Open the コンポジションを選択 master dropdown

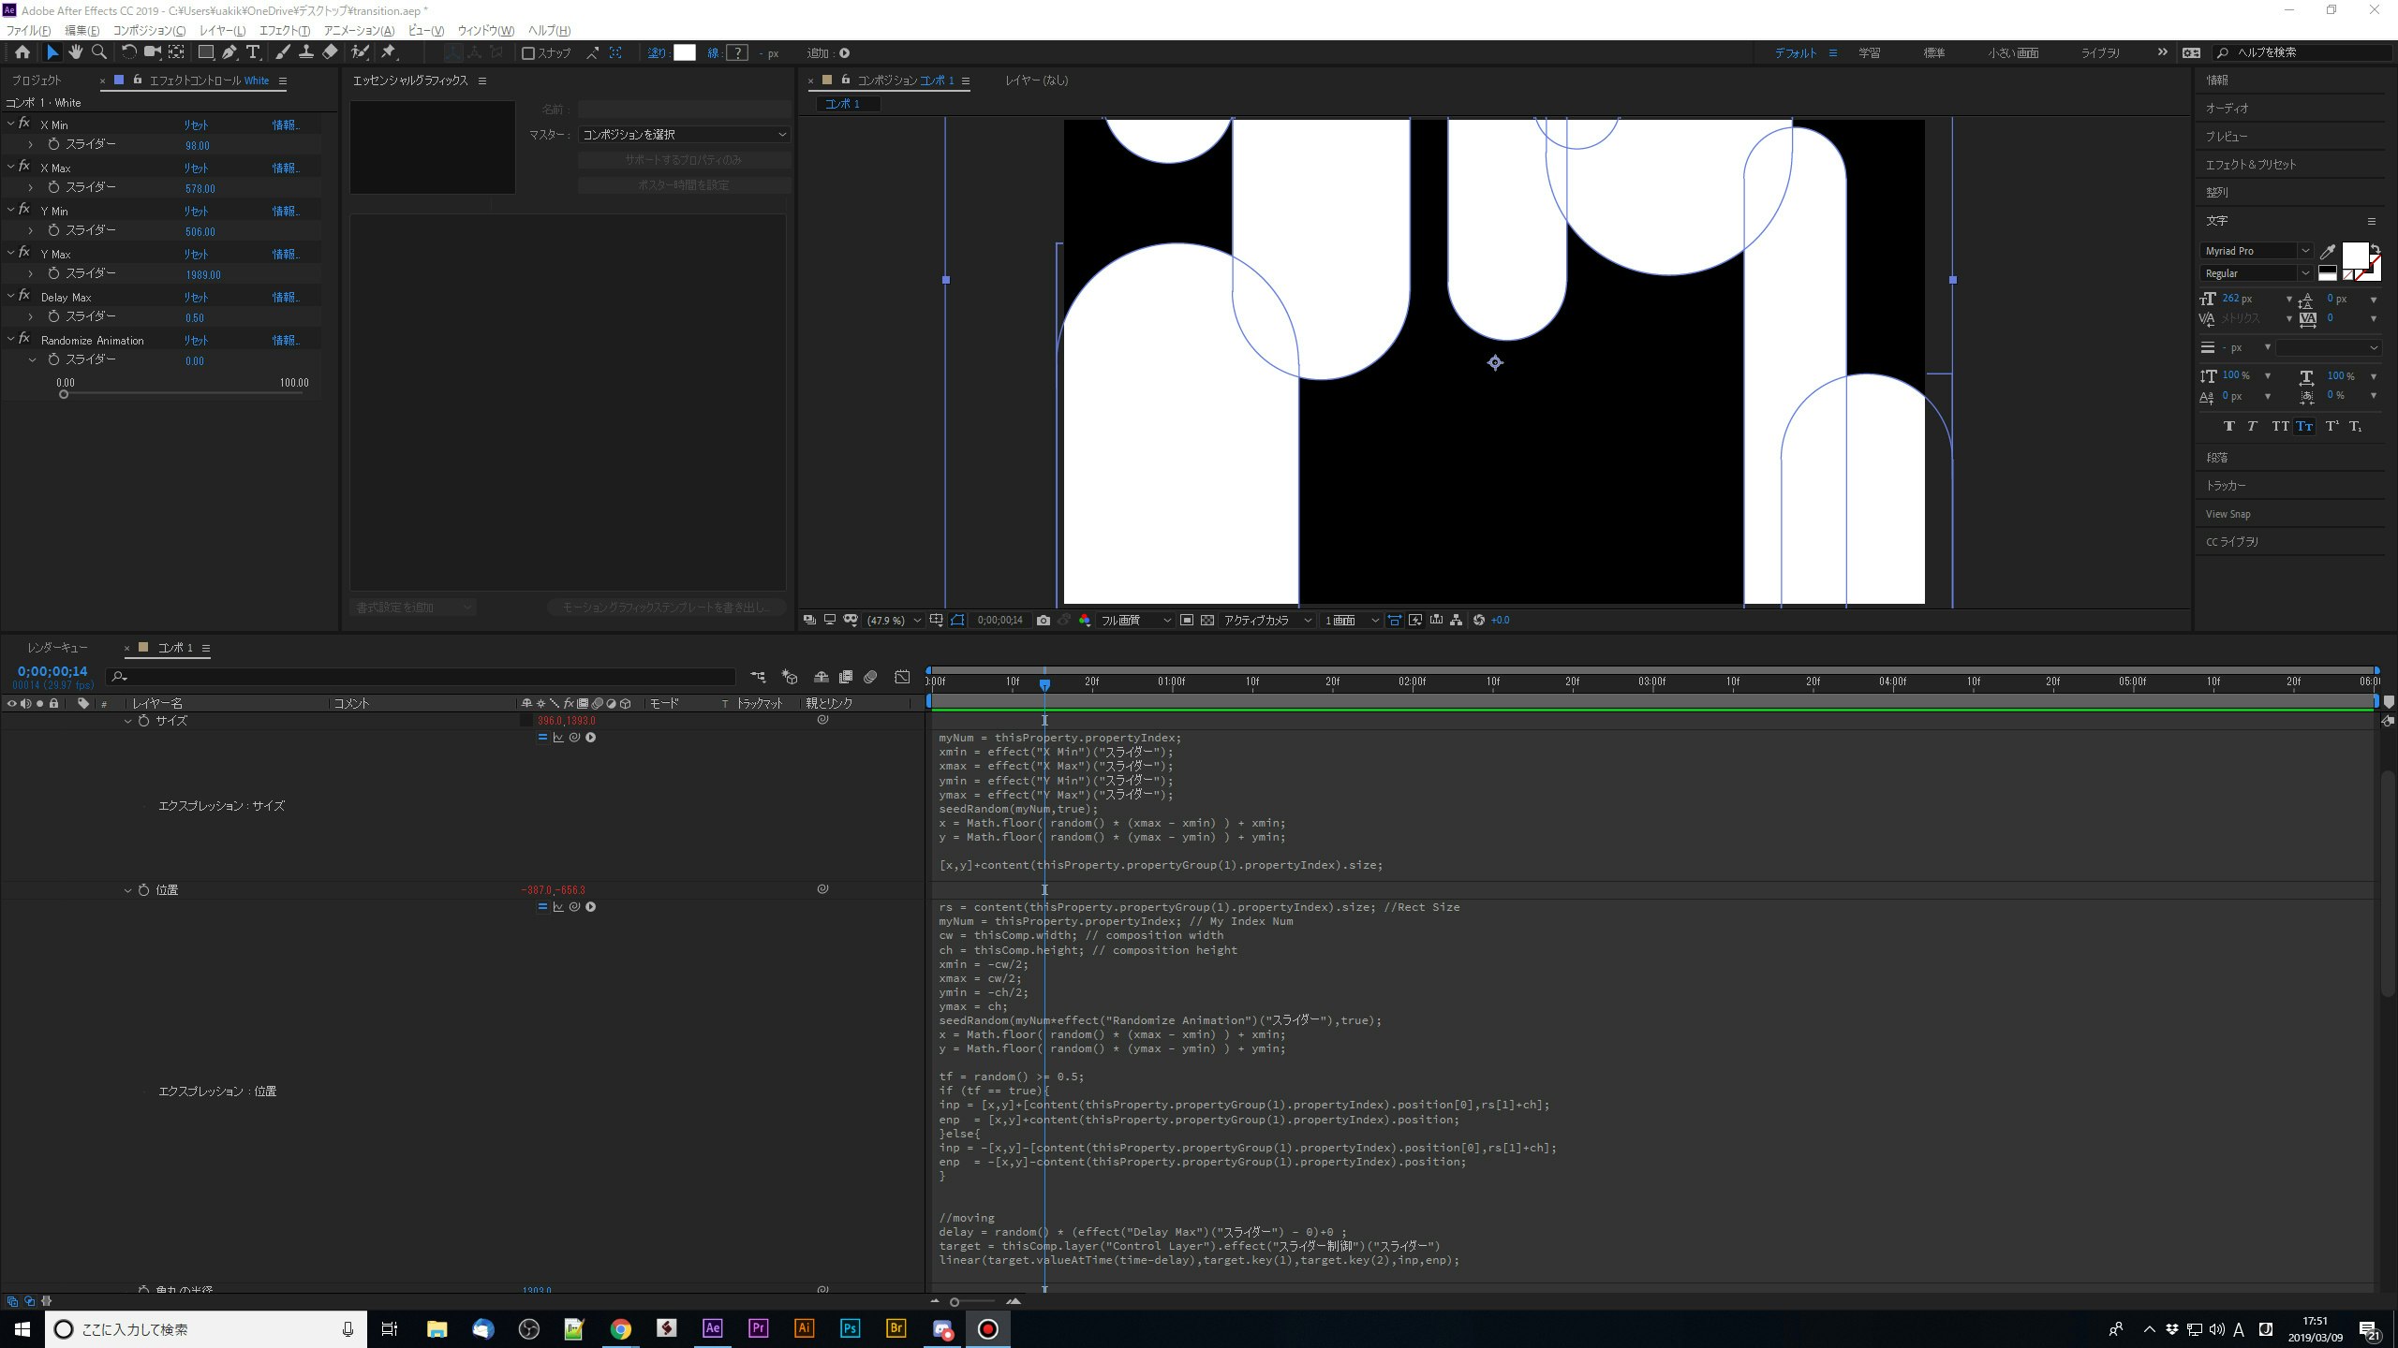click(684, 135)
